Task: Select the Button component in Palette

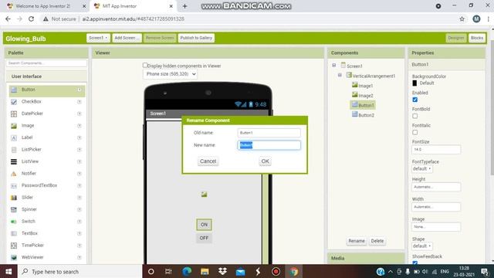Action: click(x=47, y=90)
